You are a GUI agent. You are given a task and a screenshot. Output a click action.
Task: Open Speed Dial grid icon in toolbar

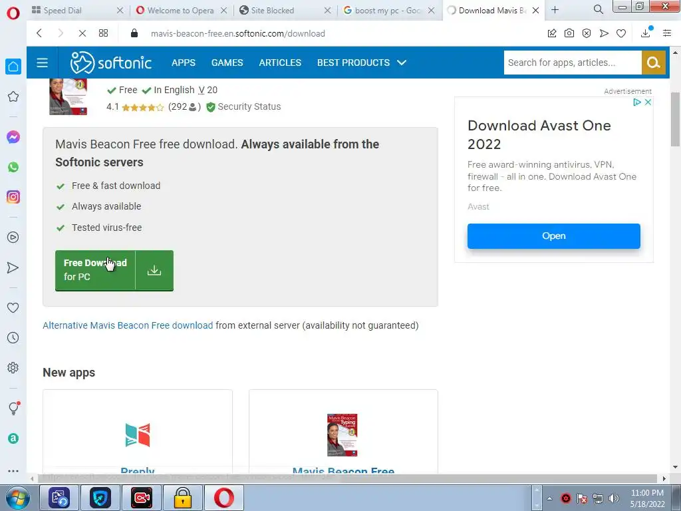[103, 33]
